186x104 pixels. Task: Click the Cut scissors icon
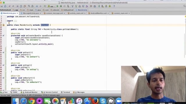point(17,6)
